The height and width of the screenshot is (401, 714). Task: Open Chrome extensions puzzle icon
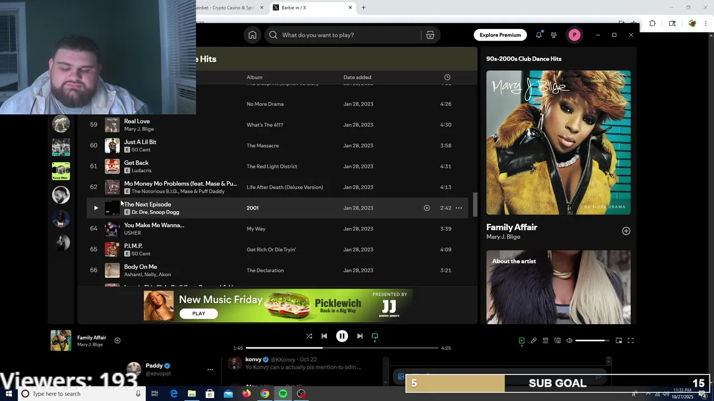652,23
